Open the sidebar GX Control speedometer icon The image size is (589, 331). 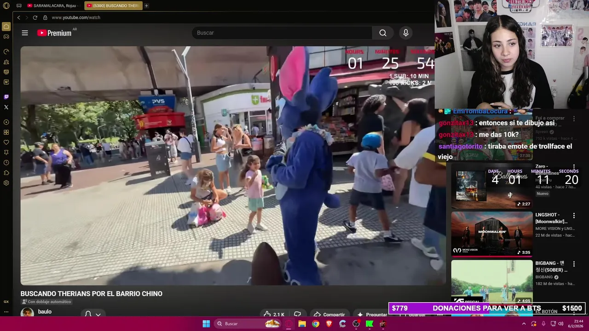(x=6, y=51)
